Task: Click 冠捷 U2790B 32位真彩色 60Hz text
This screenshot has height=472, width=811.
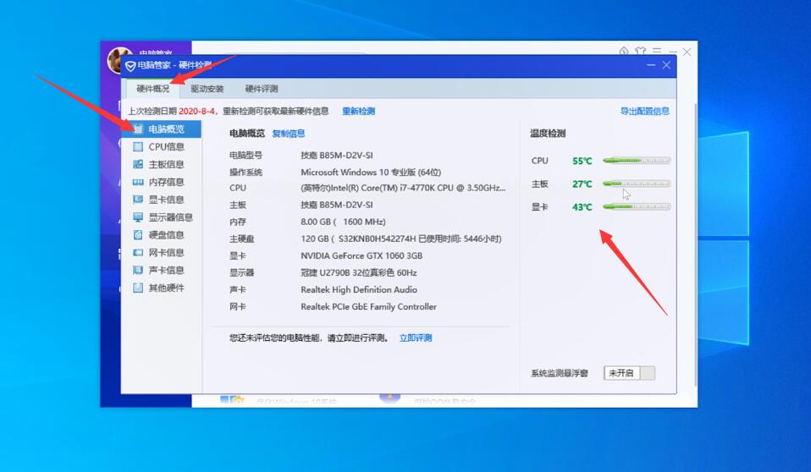Action: click(358, 273)
